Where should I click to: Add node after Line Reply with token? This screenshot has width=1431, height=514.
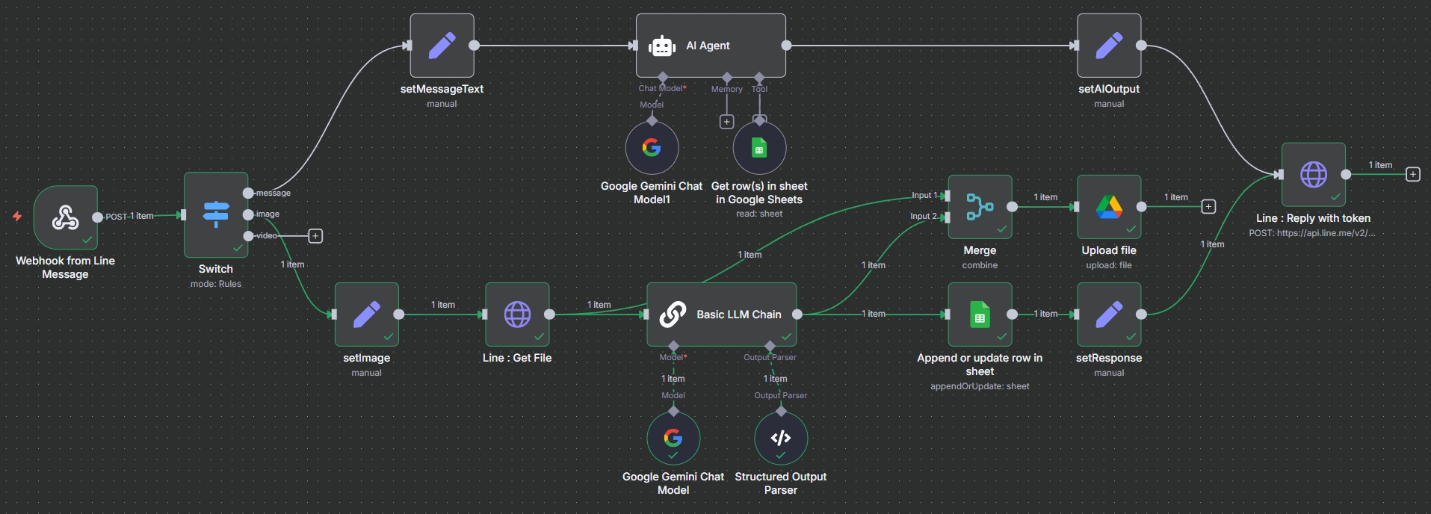[1412, 174]
